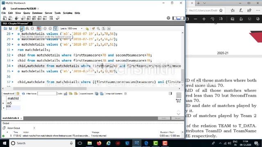
Task: Open Firefox from the Windows taskbar
Action: [x=99, y=143]
